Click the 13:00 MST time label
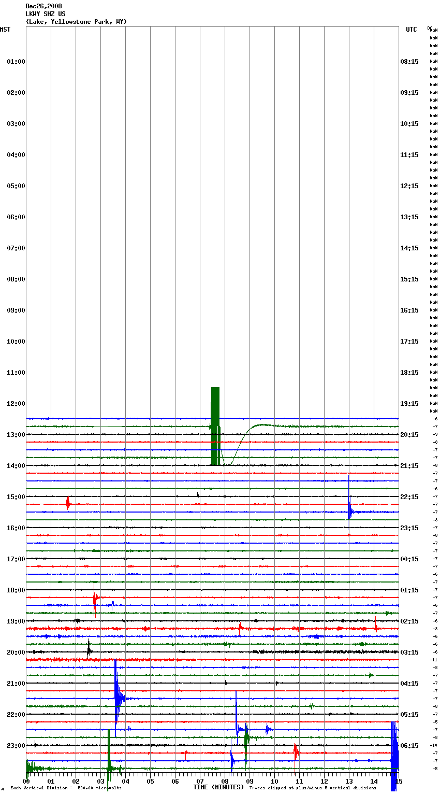The height and width of the screenshot is (795, 440). point(16,435)
